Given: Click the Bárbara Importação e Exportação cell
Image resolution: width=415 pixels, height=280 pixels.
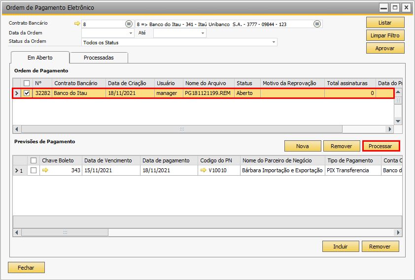Looking at the screenshot, I should tap(282, 170).
